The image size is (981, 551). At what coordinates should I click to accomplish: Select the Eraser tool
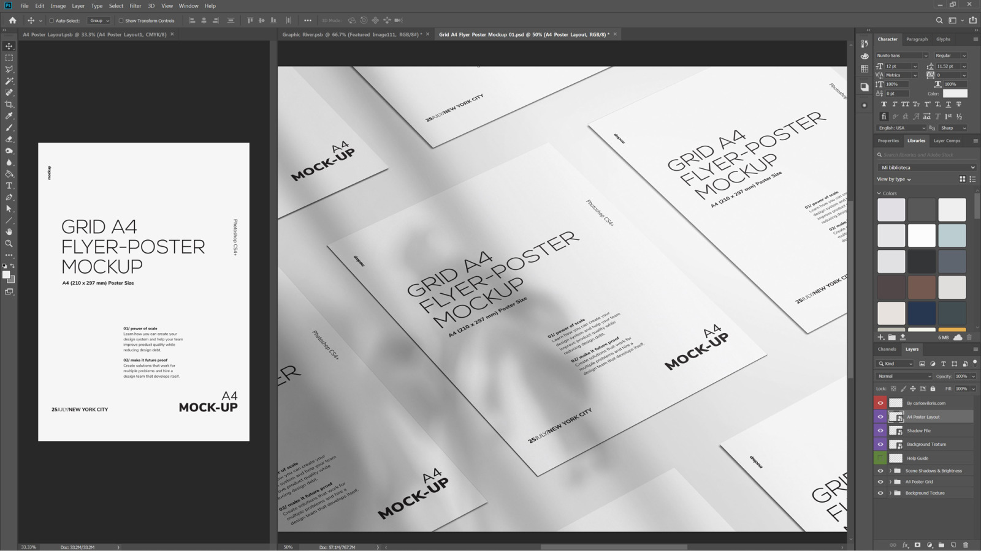click(9, 139)
